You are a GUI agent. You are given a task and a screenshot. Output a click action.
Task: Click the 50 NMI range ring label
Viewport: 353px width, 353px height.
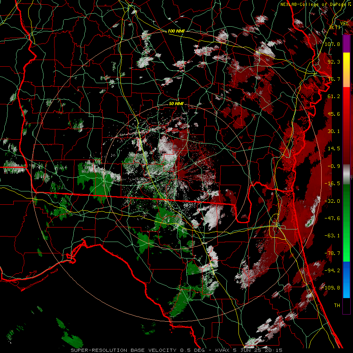coord(176,104)
